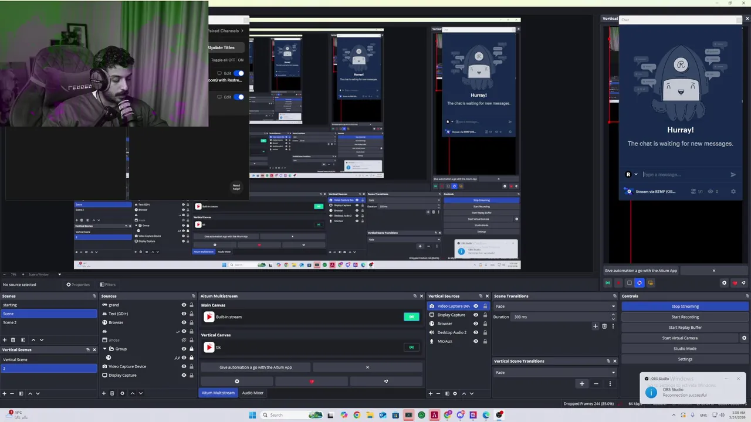751x422 pixels.
Task: Click the transition Duration 300 ms field
Action: [561, 317]
